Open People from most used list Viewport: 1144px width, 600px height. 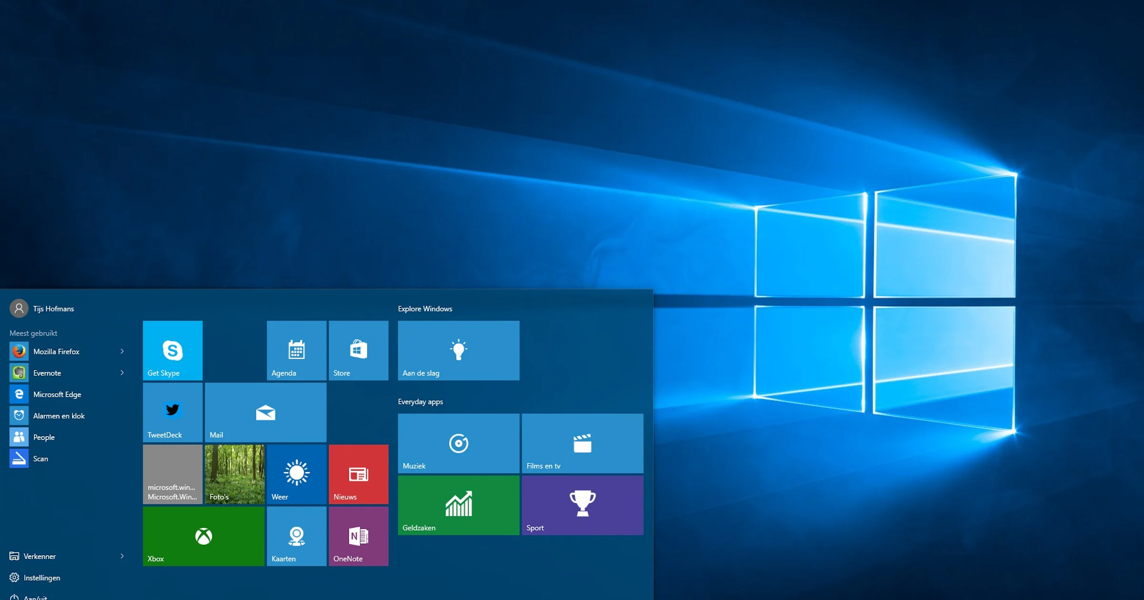tap(44, 437)
